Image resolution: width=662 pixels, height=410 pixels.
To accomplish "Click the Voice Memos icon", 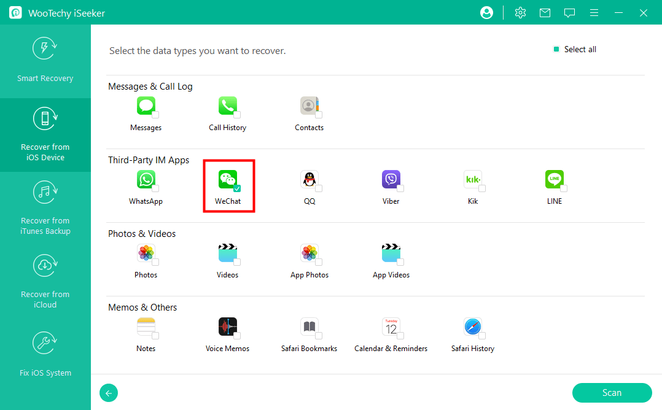I will (227, 327).
